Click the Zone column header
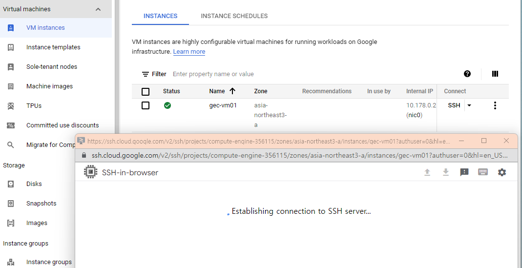 coord(261,91)
